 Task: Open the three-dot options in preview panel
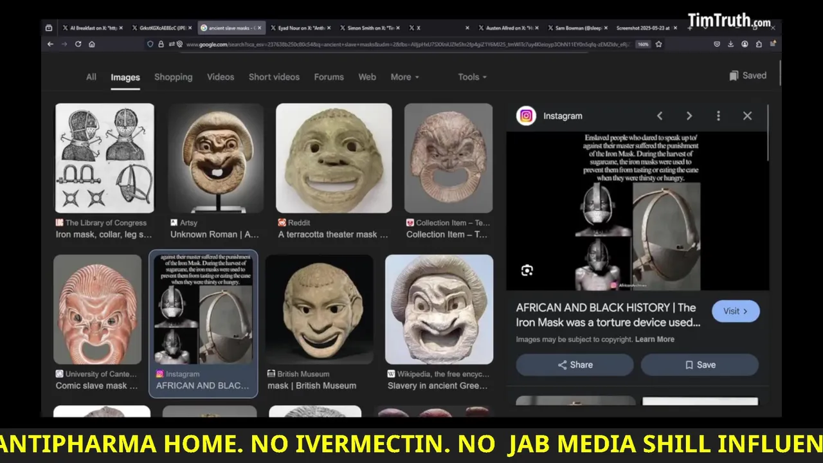point(718,116)
